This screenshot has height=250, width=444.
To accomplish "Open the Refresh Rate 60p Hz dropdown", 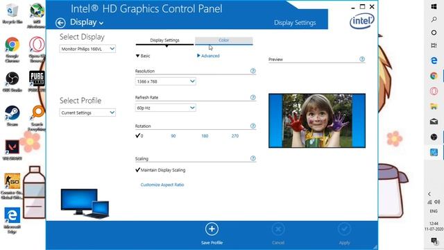I will [x=165, y=108].
